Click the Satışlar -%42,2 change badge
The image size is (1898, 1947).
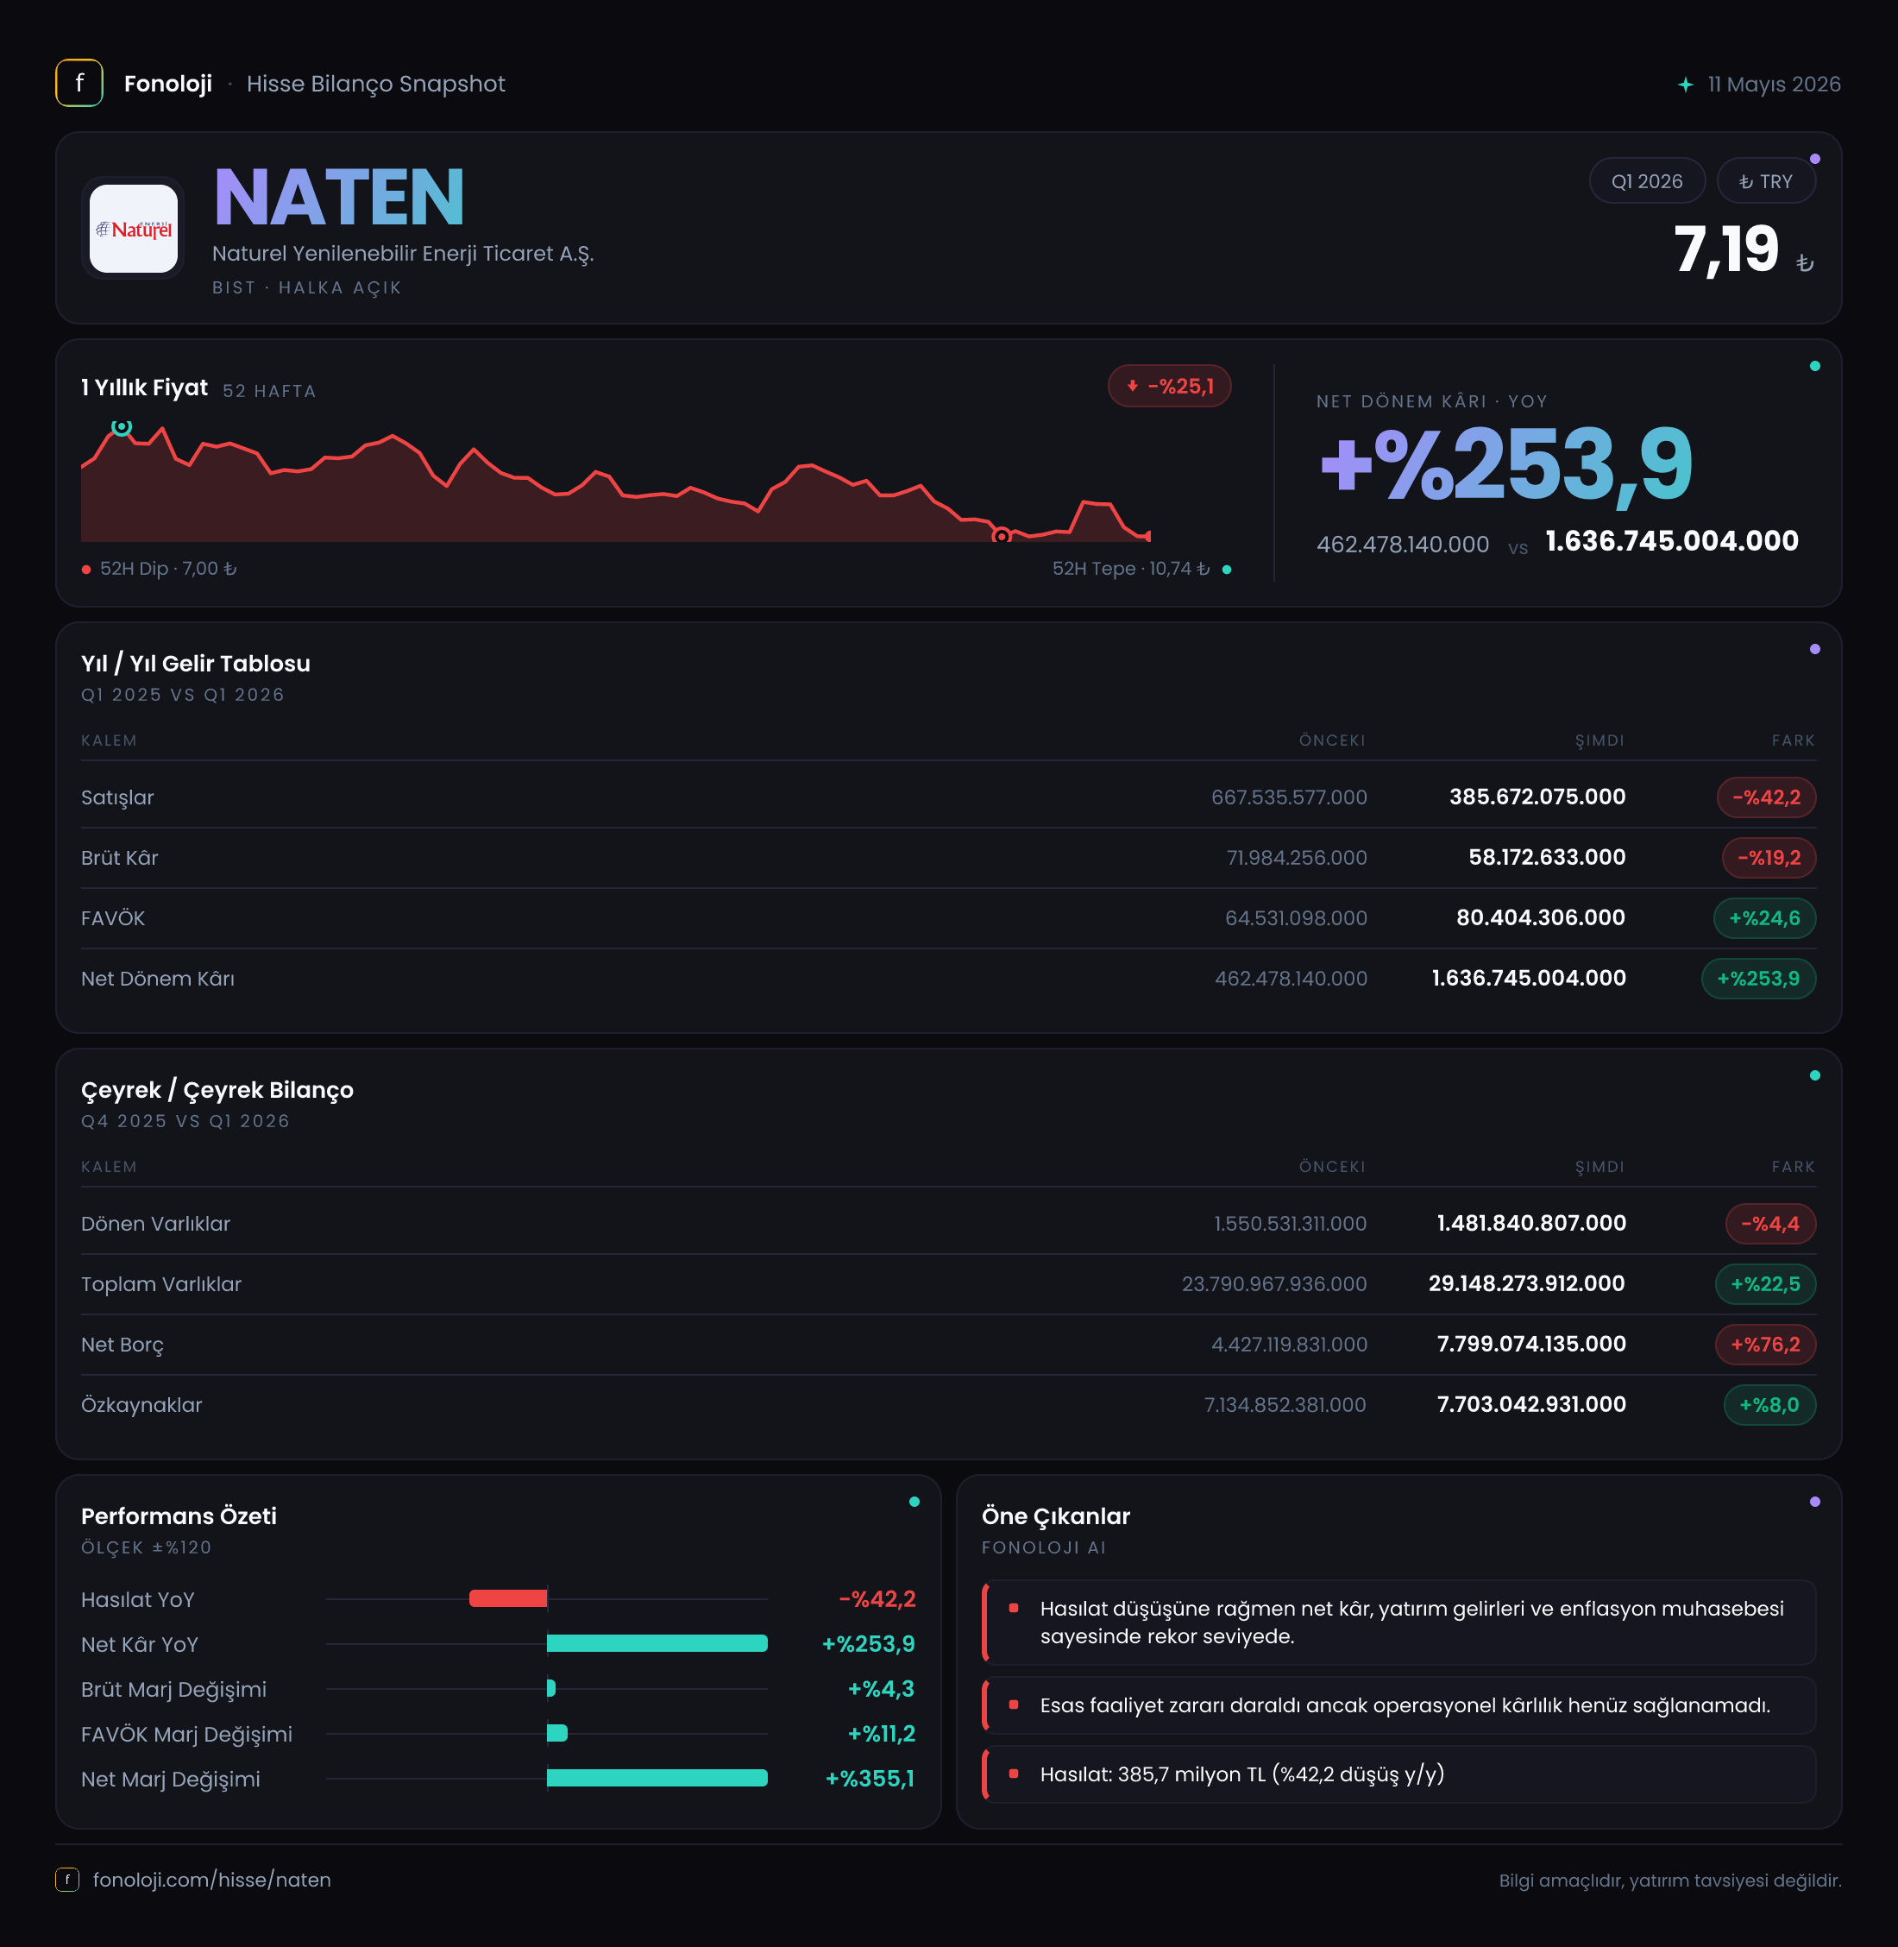[x=1765, y=797]
